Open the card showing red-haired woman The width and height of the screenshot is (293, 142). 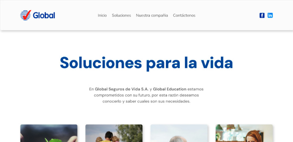tap(244, 133)
